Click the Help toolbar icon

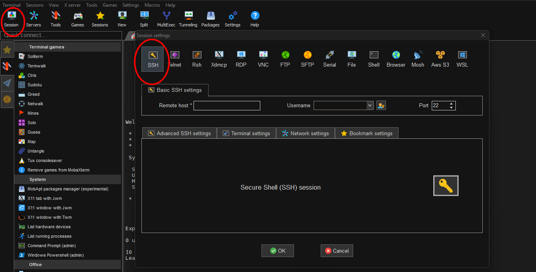tap(255, 19)
